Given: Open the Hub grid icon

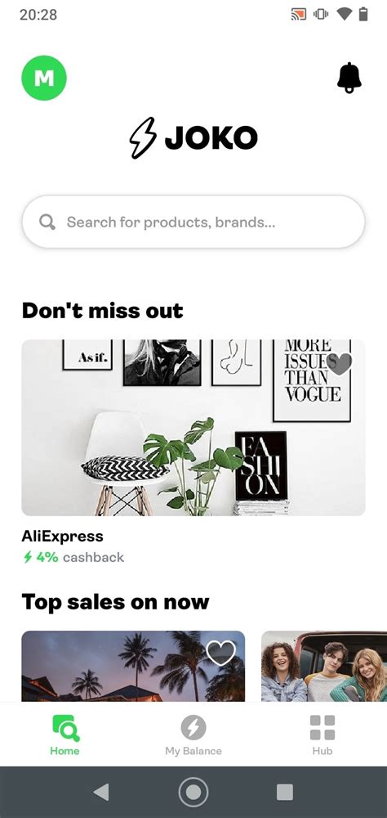Looking at the screenshot, I should tap(322, 727).
